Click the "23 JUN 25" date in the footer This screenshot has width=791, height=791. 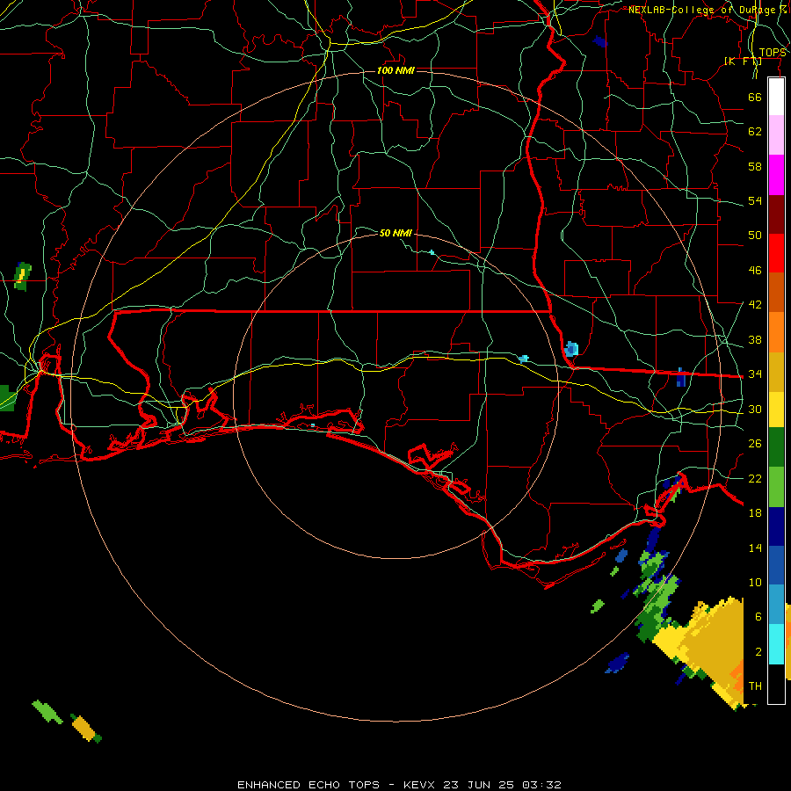[479, 785]
